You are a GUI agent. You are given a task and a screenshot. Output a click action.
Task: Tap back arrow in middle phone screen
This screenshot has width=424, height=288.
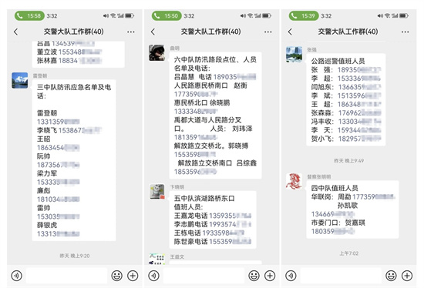[x=153, y=32]
